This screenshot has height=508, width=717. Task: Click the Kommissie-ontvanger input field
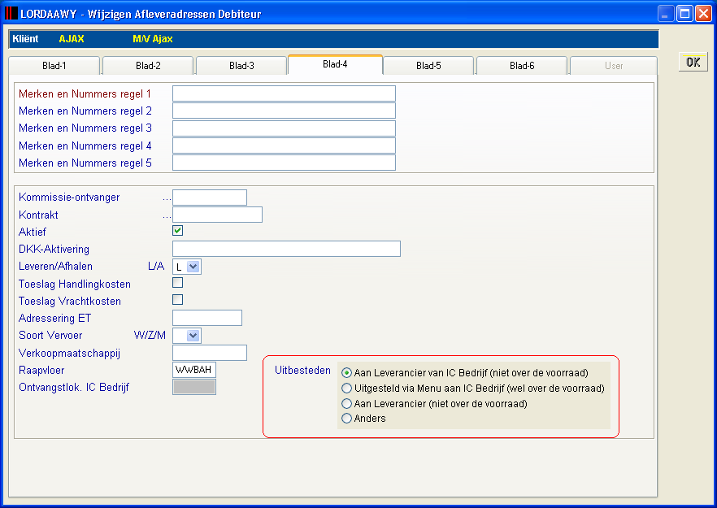tap(210, 198)
